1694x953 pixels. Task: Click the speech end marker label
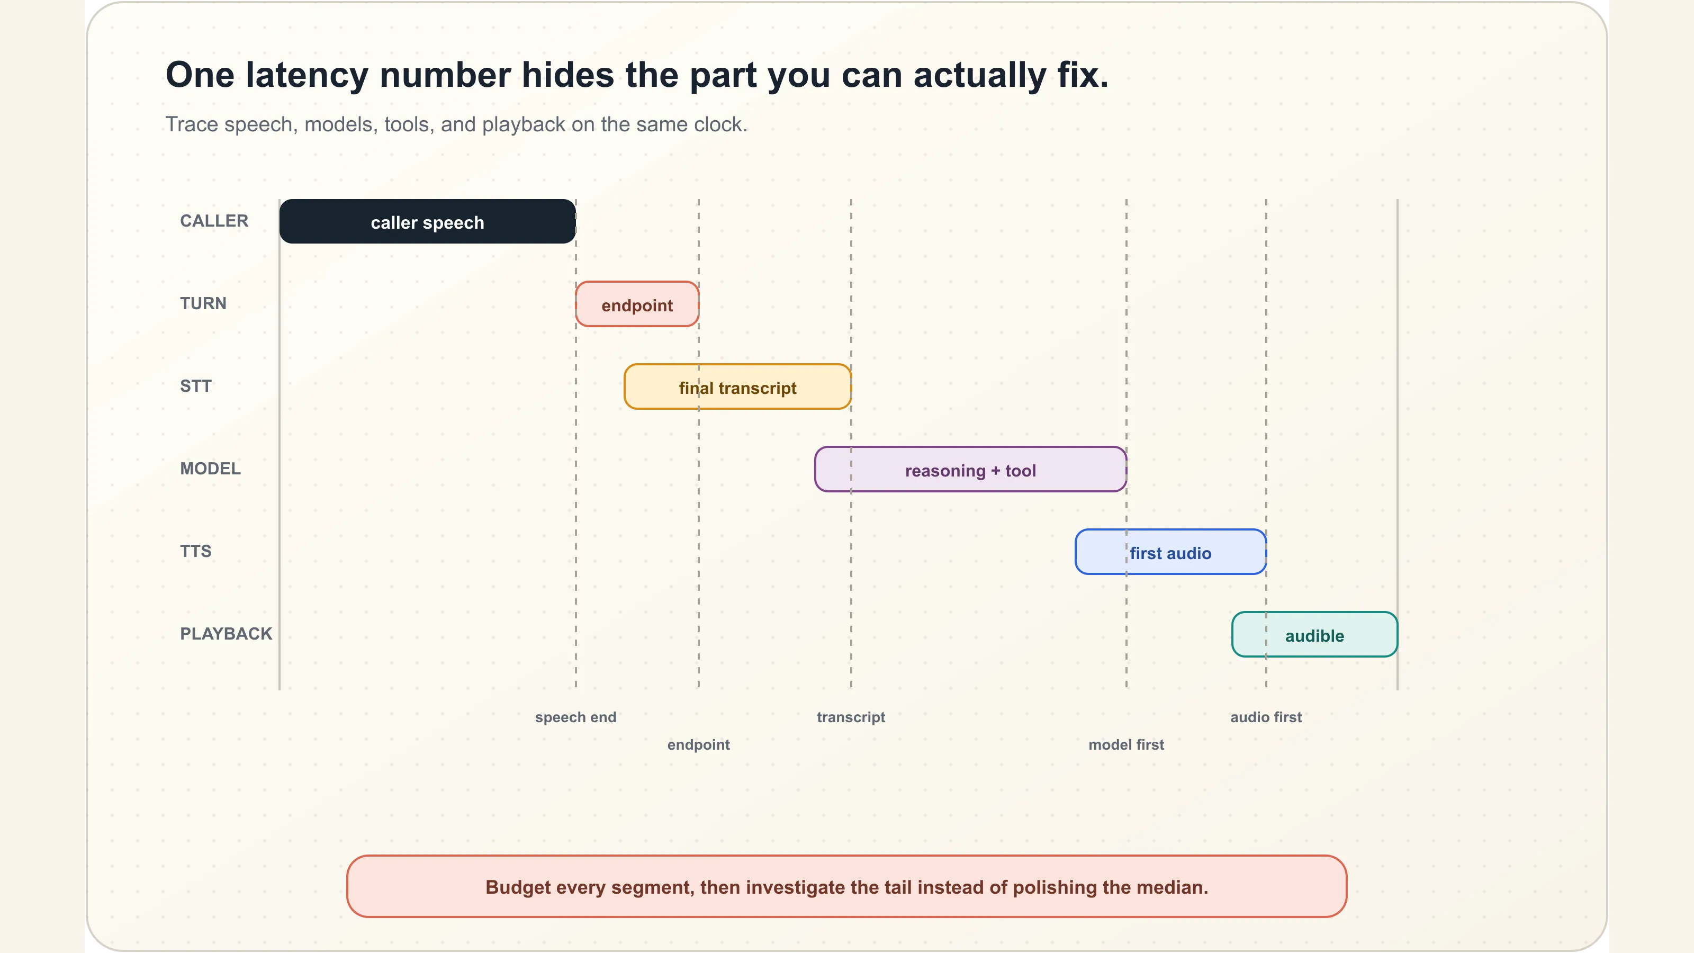[x=575, y=717]
